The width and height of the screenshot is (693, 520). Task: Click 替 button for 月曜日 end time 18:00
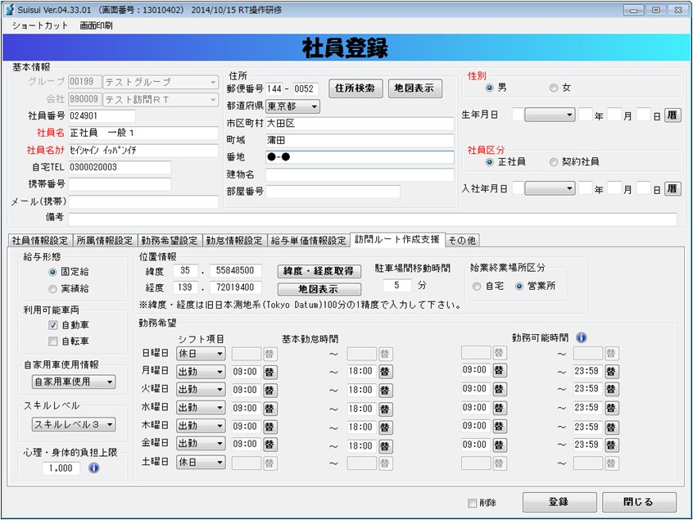(x=385, y=372)
